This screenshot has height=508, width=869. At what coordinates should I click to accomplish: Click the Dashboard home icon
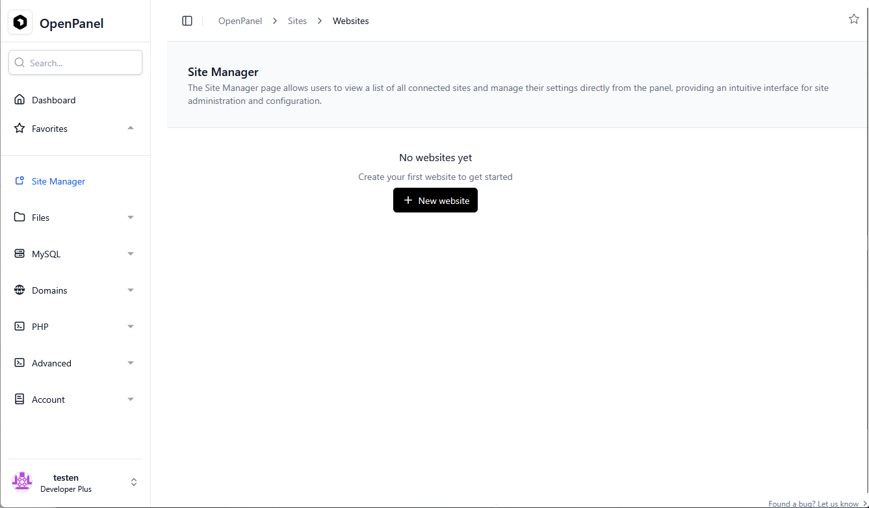coord(19,100)
